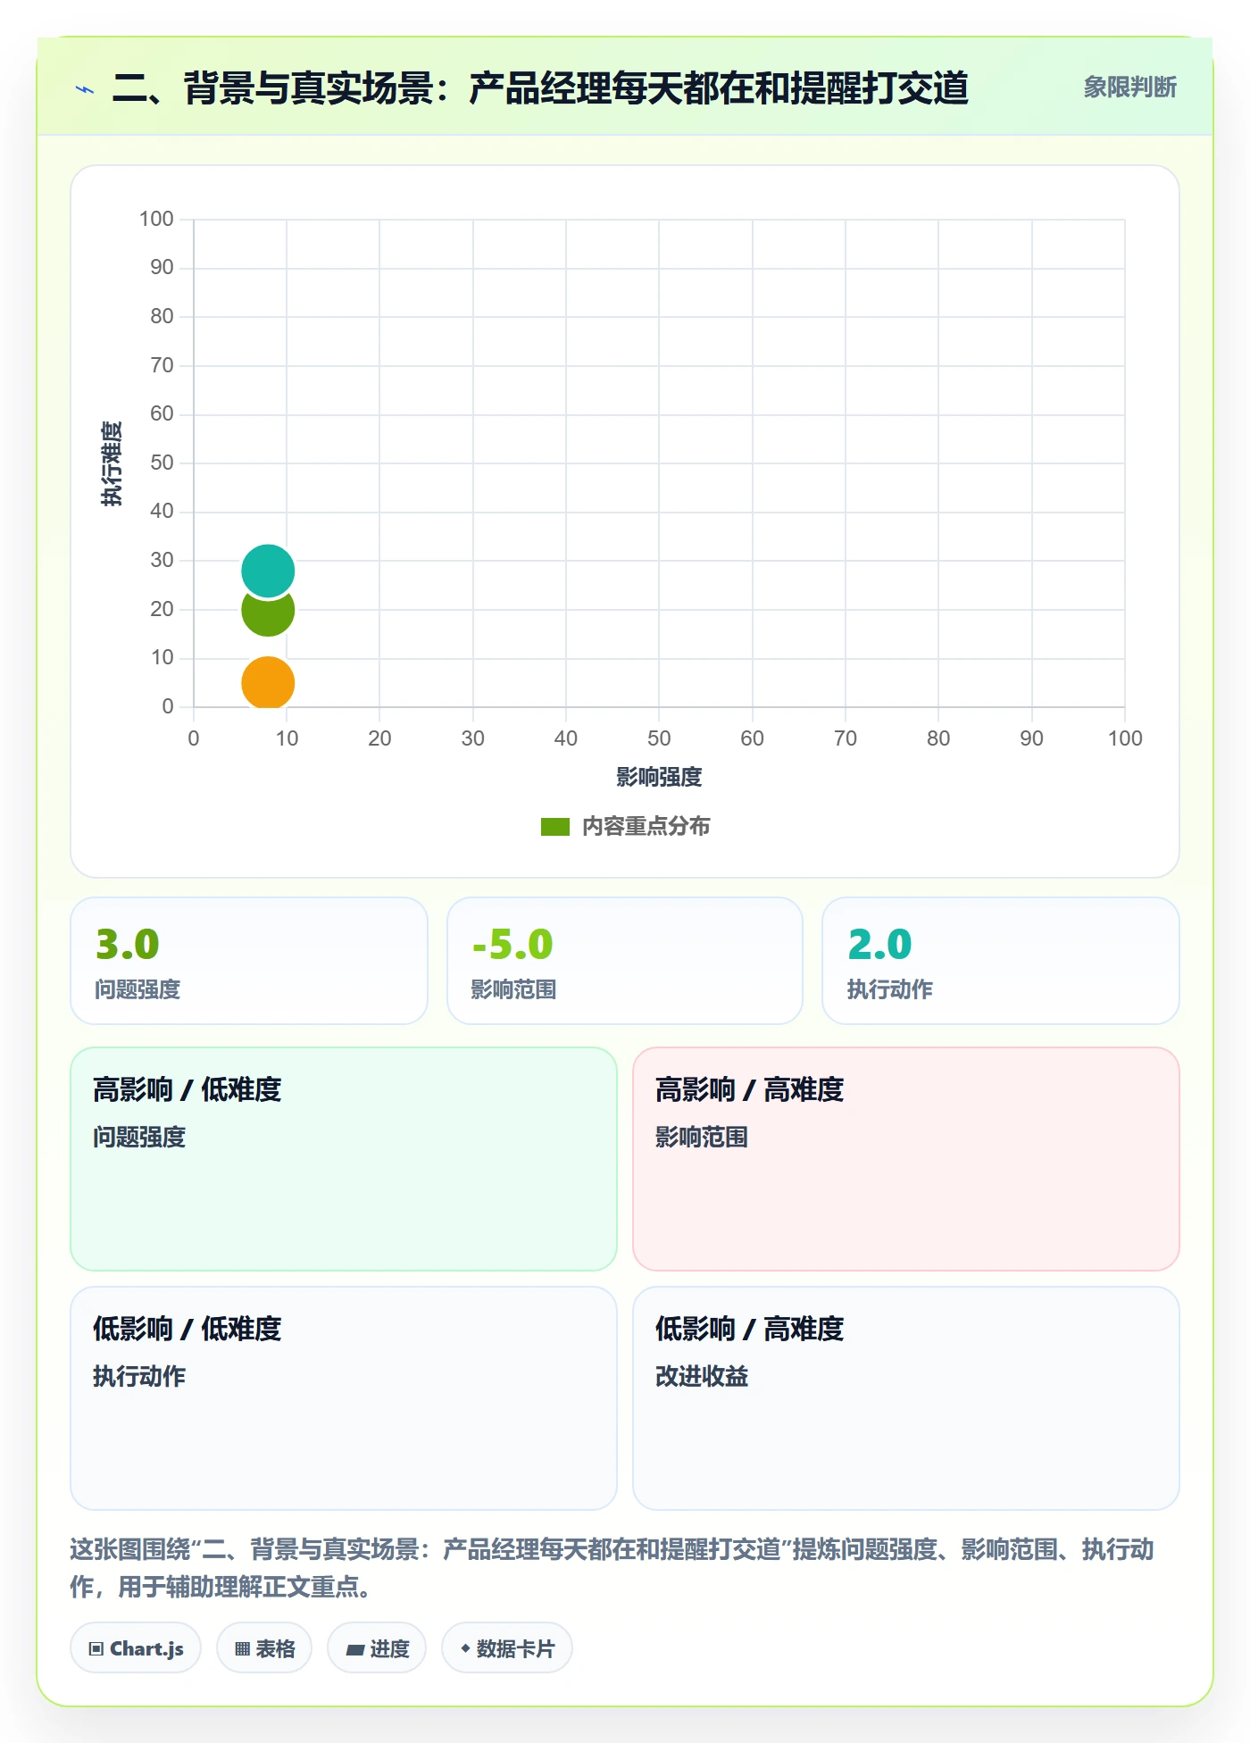Click the 执行难度 y-axis title
Screen dimensions: 1250x1743
coord(112,463)
